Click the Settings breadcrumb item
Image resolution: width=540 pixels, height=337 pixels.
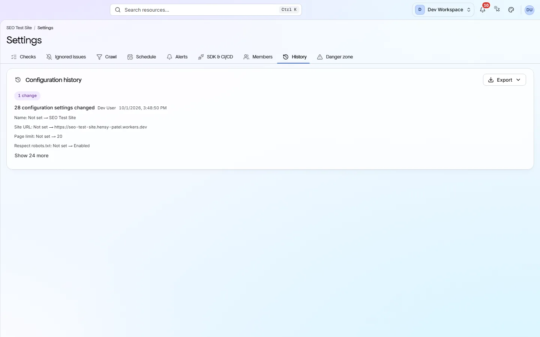pyautogui.click(x=45, y=28)
